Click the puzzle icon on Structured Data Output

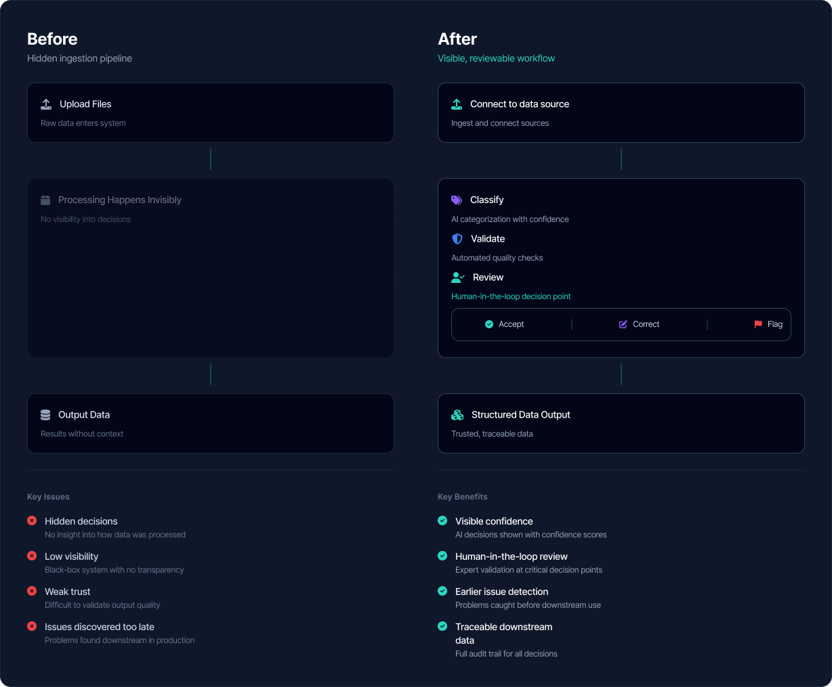pos(457,414)
